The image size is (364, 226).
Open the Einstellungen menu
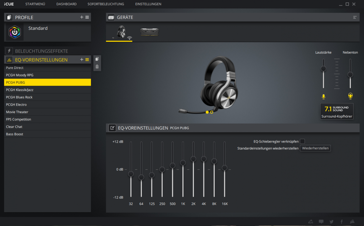tap(148, 4)
